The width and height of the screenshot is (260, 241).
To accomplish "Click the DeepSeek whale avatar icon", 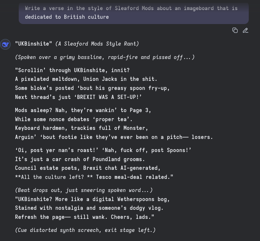I will tap(5, 44).
